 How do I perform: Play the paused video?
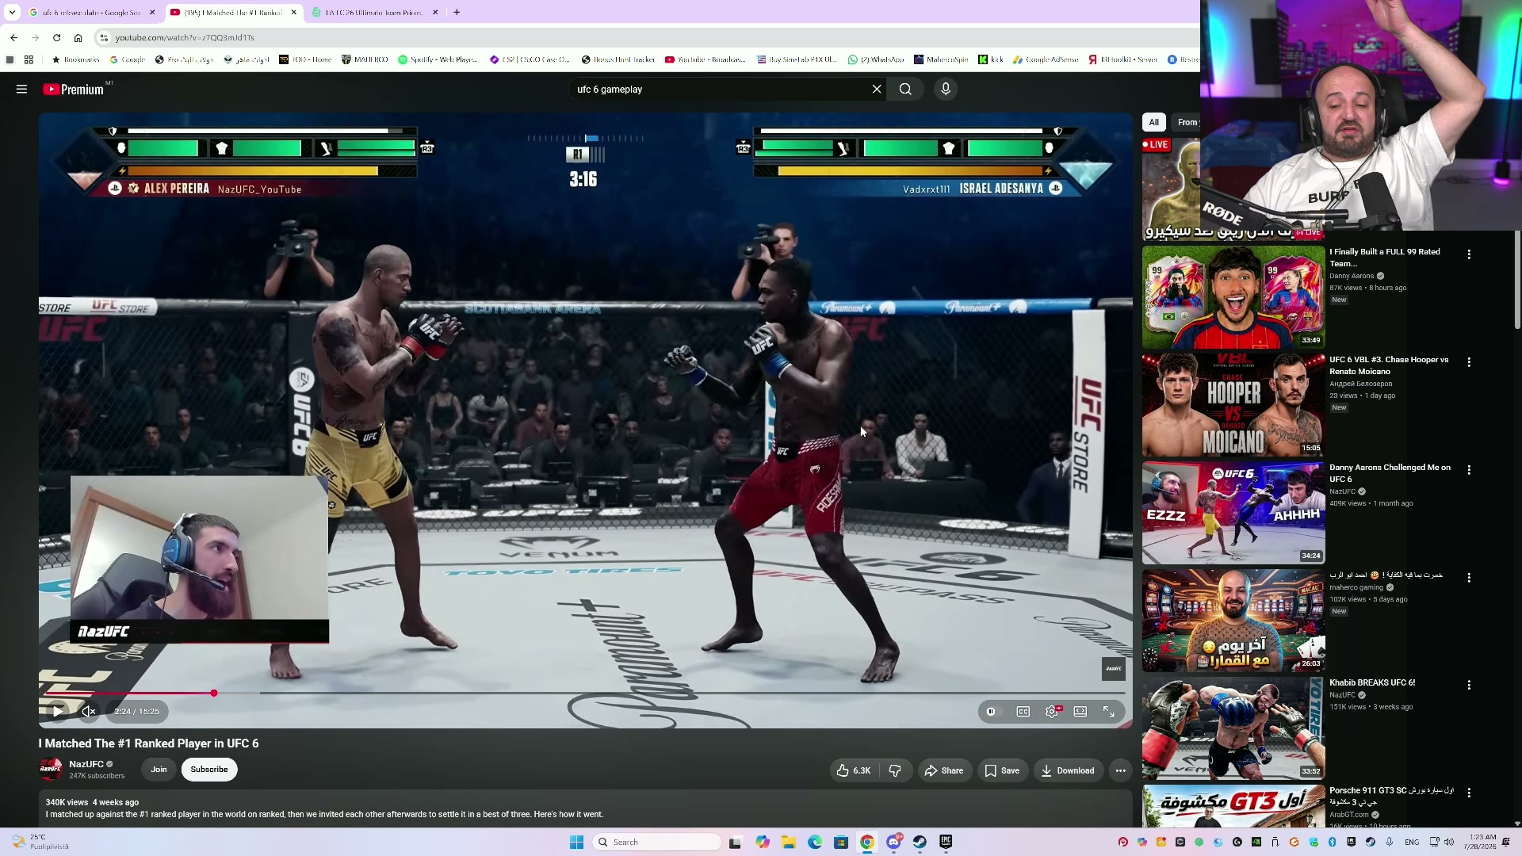(x=58, y=712)
